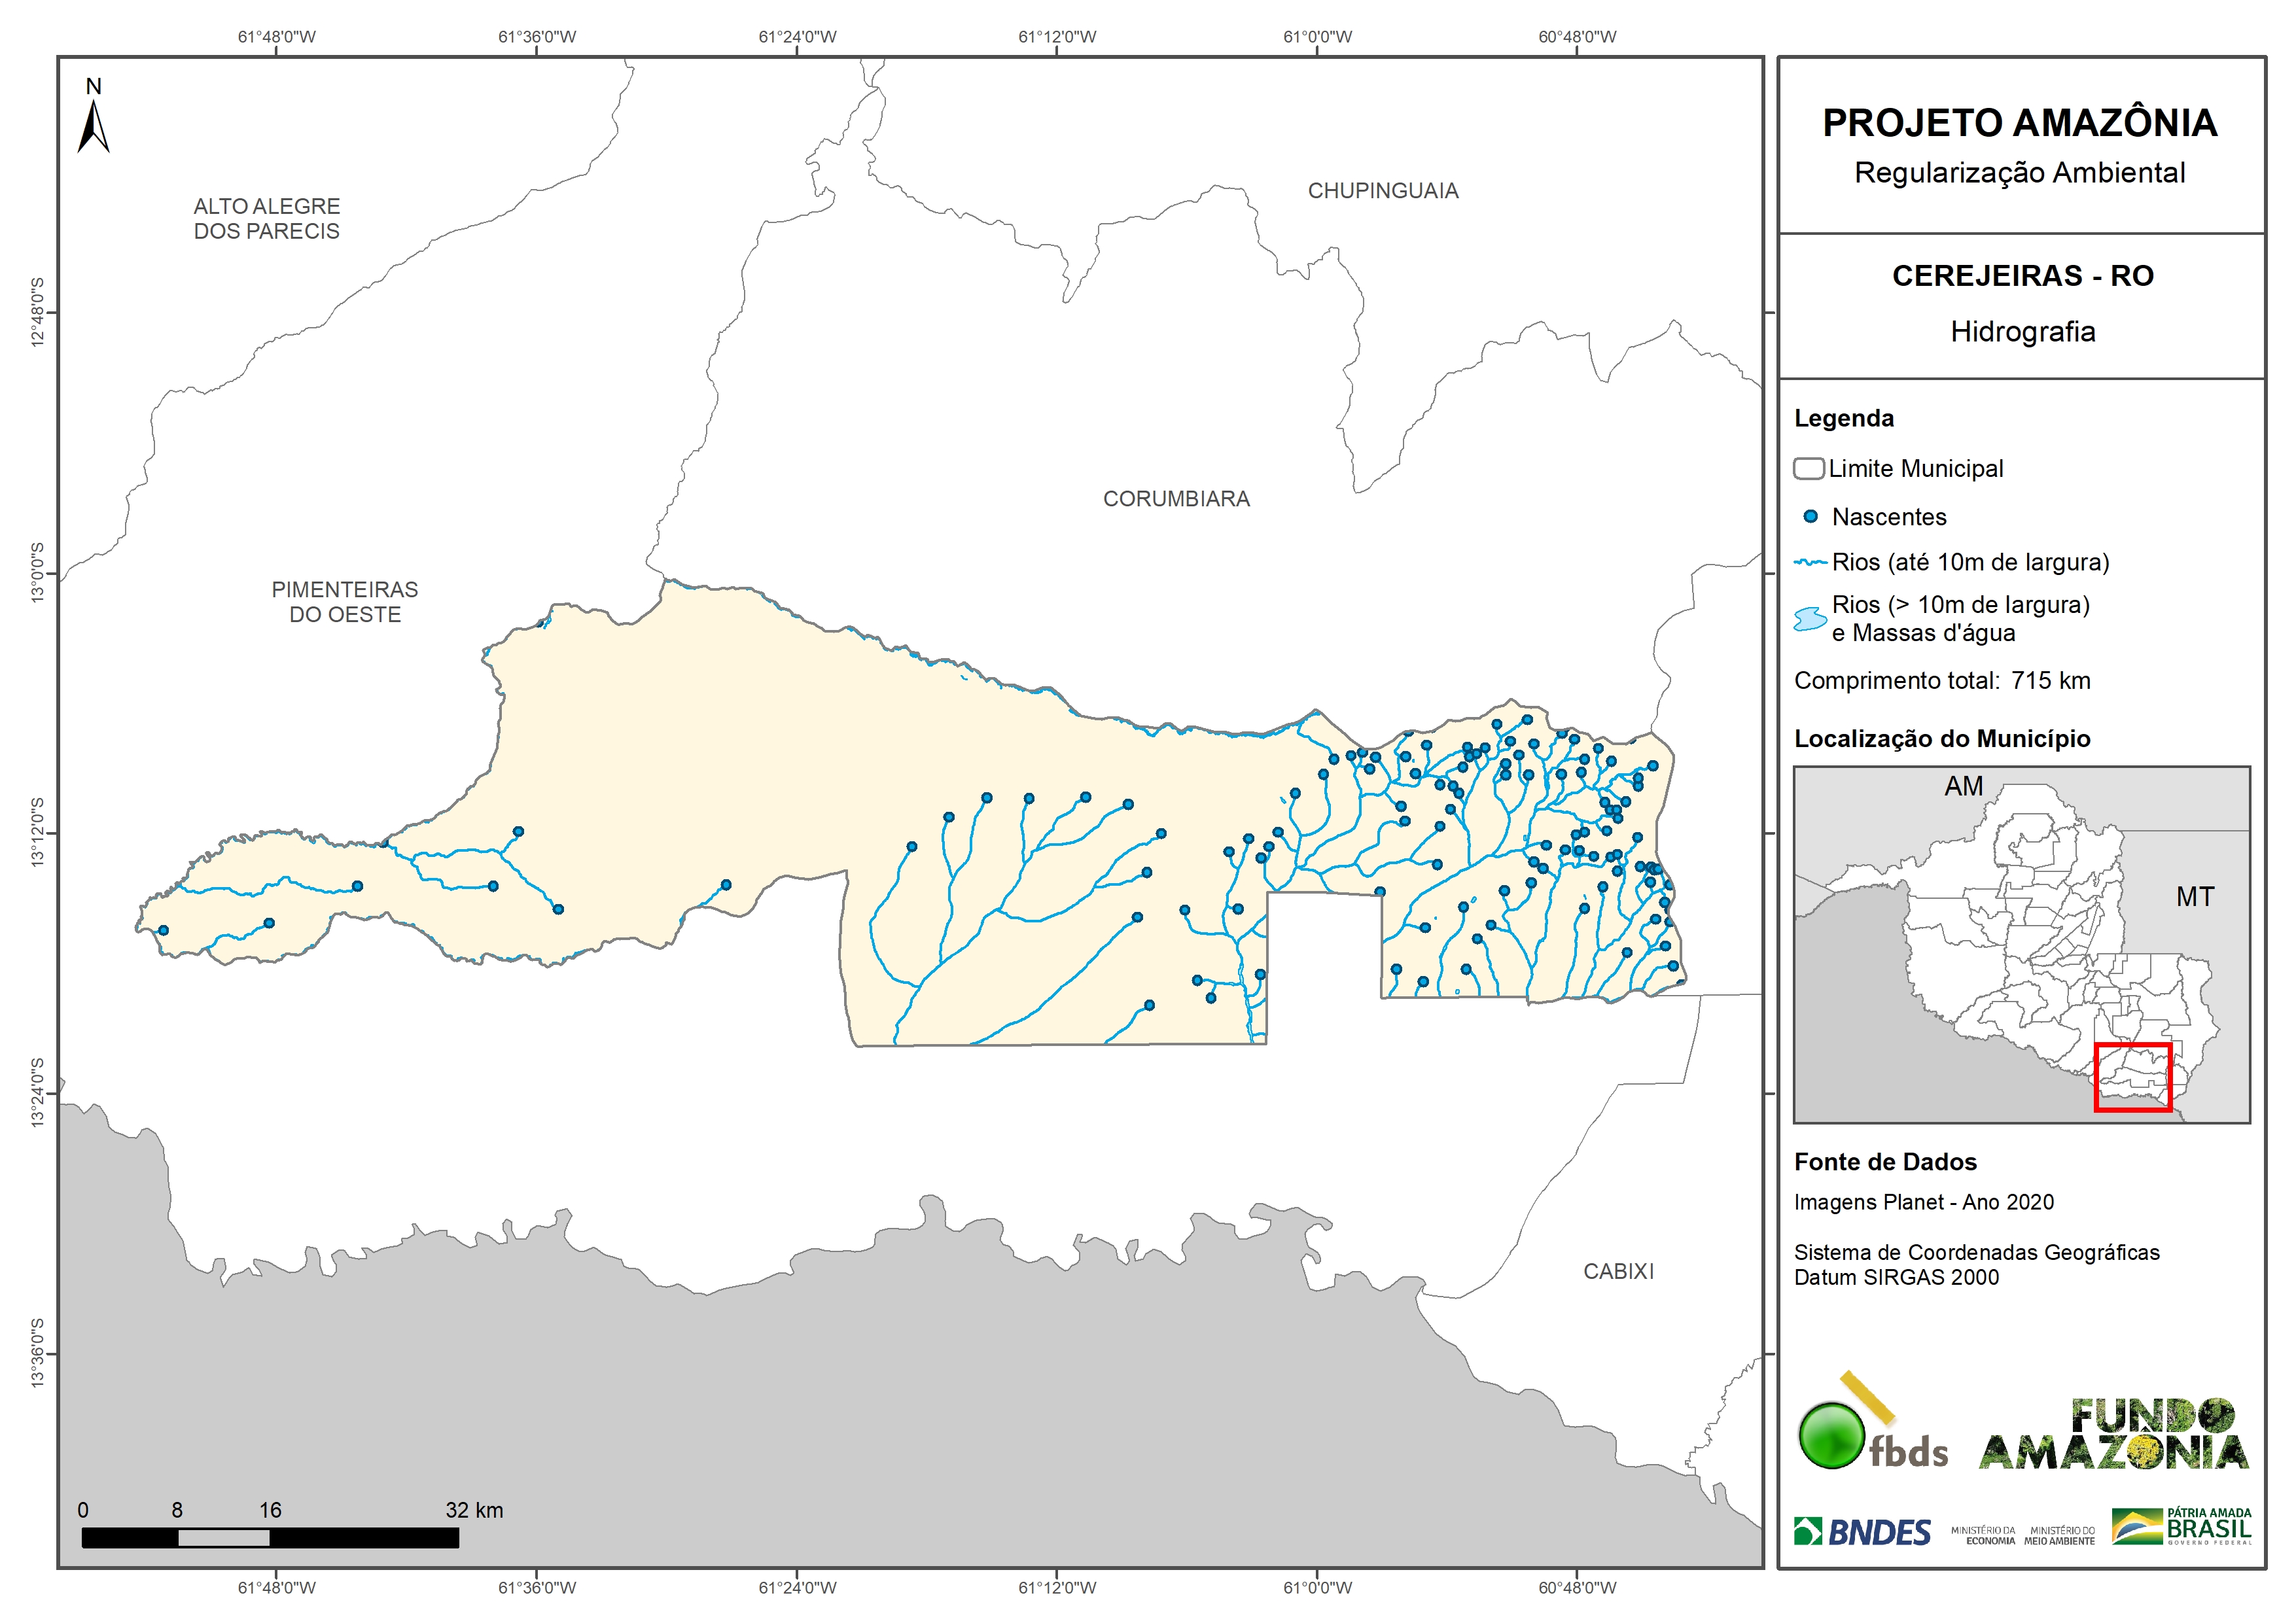Click the wide rivers water mass swatch
Screen dimensions: 2296x1623
[x=1810, y=619]
